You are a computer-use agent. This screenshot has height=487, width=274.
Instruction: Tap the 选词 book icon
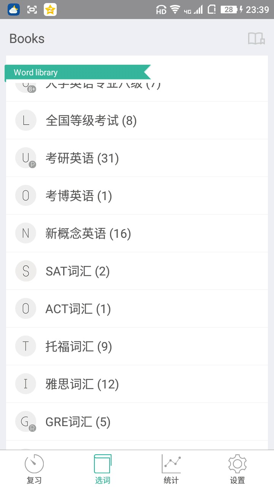click(x=103, y=464)
